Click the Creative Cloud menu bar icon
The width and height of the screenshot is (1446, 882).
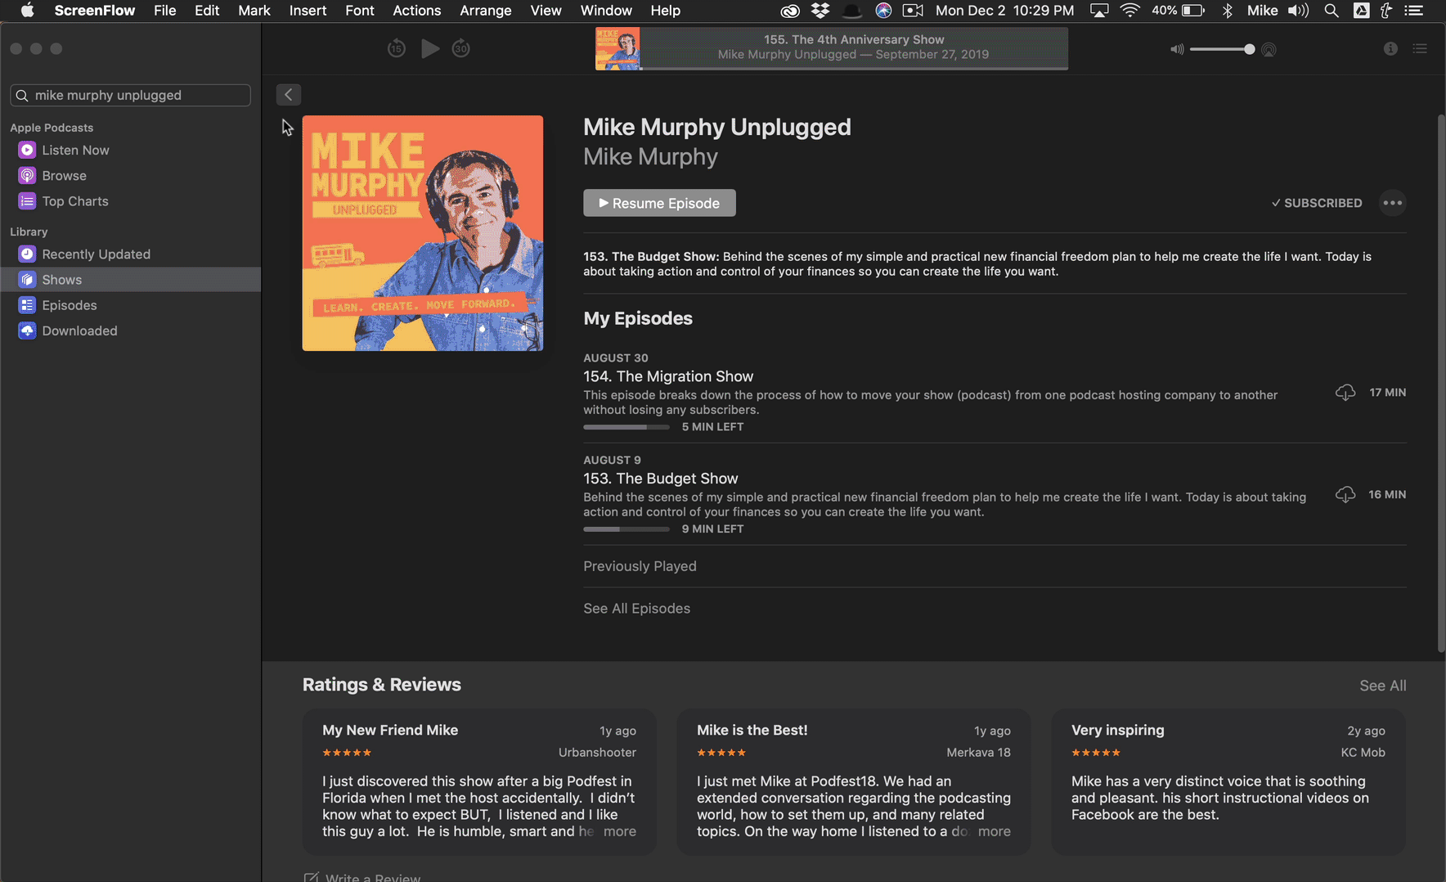pyautogui.click(x=789, y=11)
